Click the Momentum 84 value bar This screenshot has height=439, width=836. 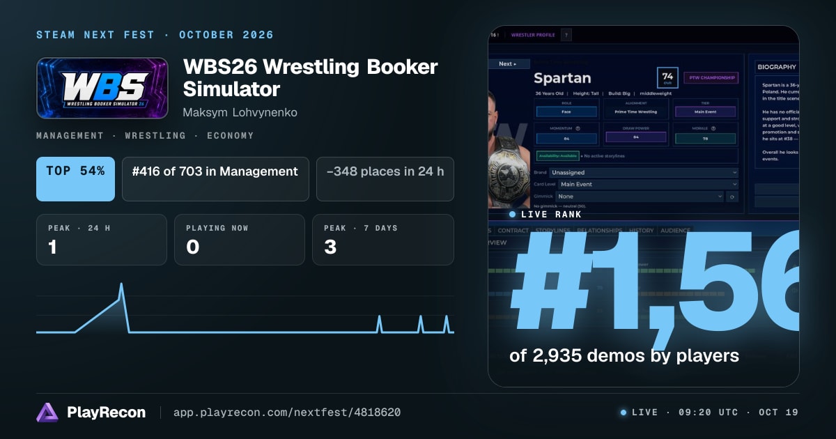(566, 138)
